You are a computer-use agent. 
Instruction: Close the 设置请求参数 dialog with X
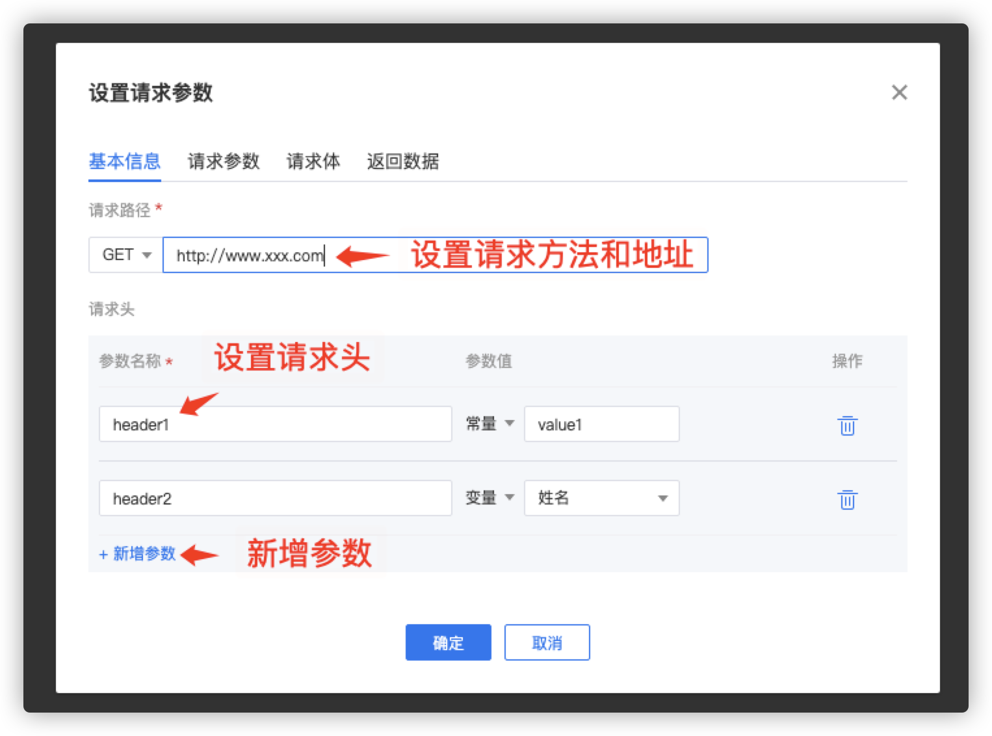(x=899, y=92)
